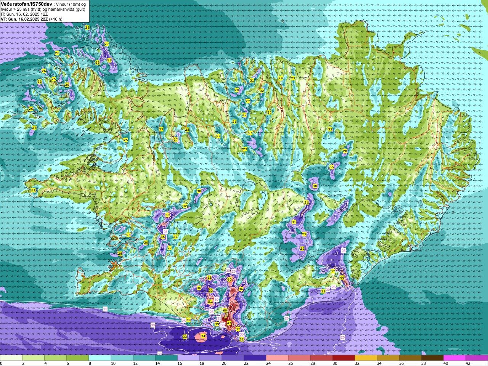Viewport: 488px width, 366px height.
Task: Select the salmon 26–28 legend swatch
Action: (x=299, y=358)
